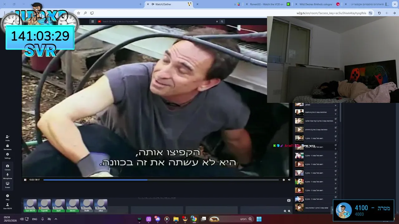Image resolution: width=399 pixels, height=224 pixels.
Task: Toggle the Microphone in Watch2Gether sidebar
Action: 7,176
